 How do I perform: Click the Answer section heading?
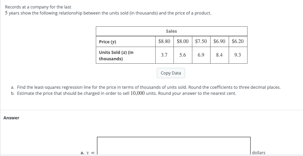12,118
